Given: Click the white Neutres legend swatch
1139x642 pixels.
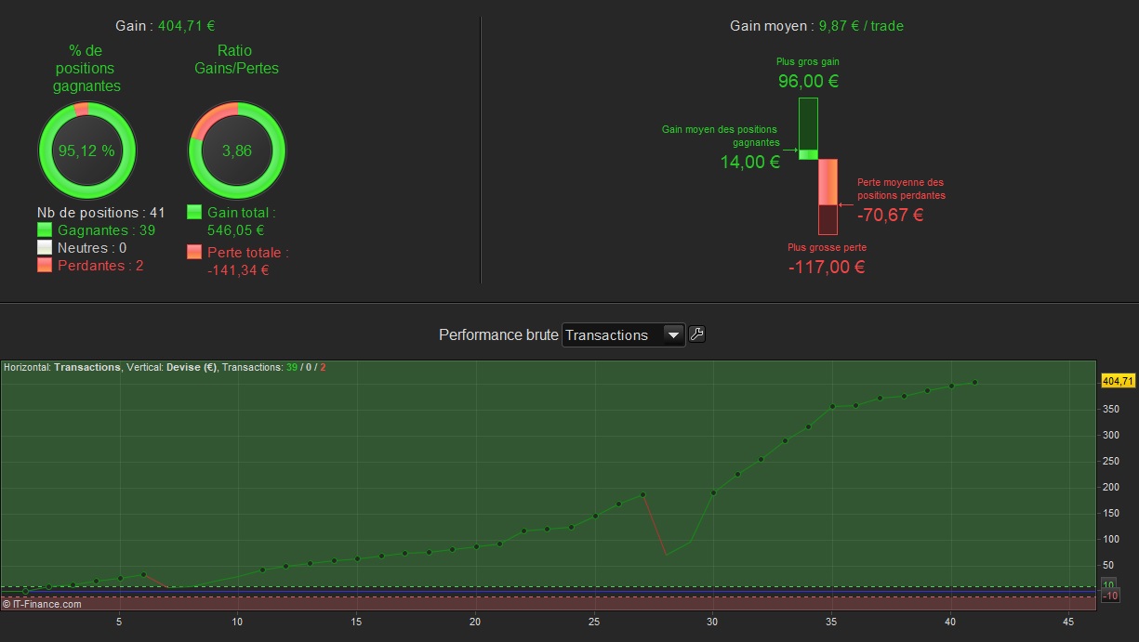Looking at the screenshot, I should click(45, 248).
